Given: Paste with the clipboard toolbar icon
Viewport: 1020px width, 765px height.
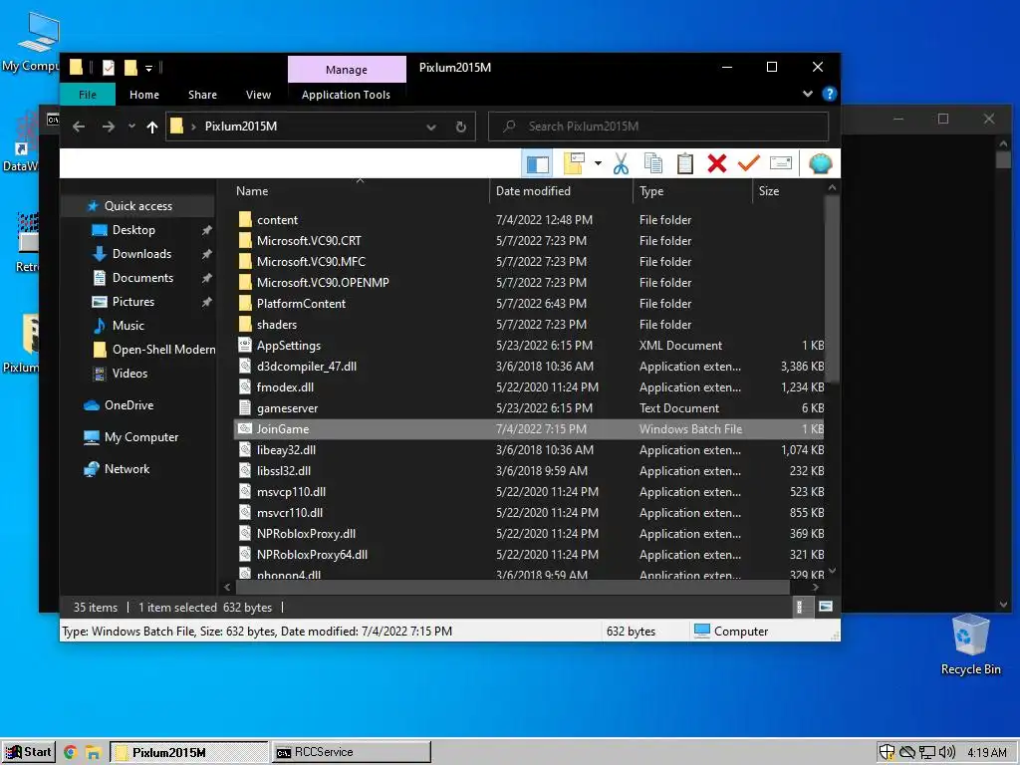Looking at the screenshot, I should click(685, 164).
